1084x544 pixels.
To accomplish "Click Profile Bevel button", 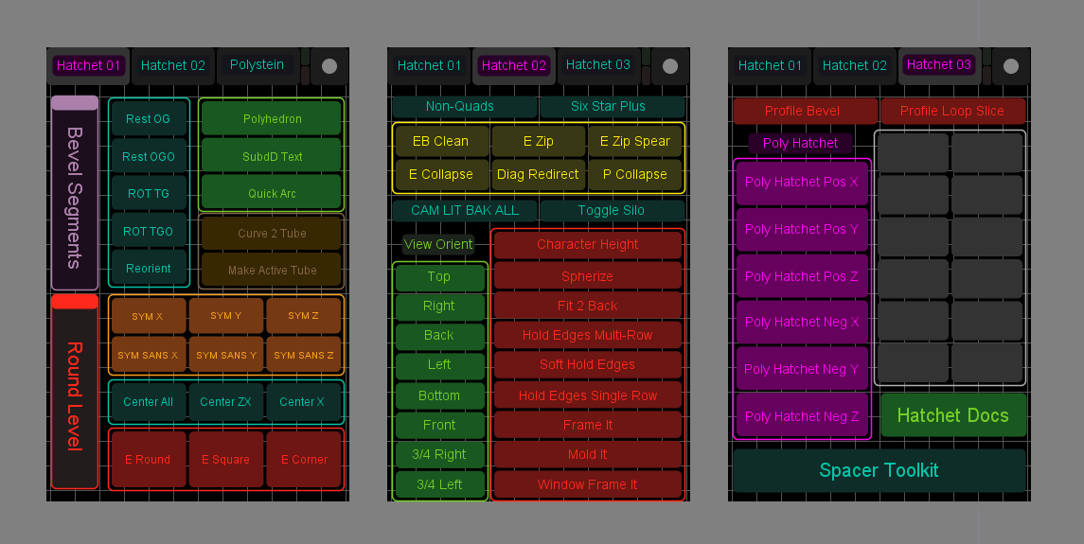I will click(x=806, y=112).
